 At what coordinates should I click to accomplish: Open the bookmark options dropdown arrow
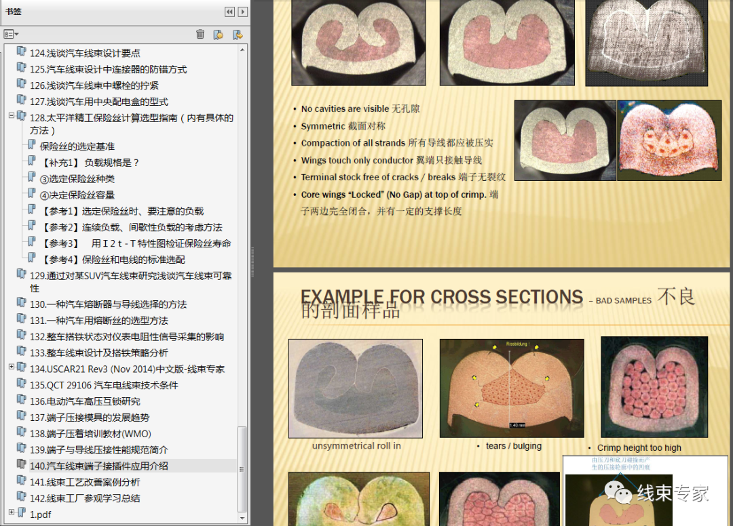[x=17, y=34]
